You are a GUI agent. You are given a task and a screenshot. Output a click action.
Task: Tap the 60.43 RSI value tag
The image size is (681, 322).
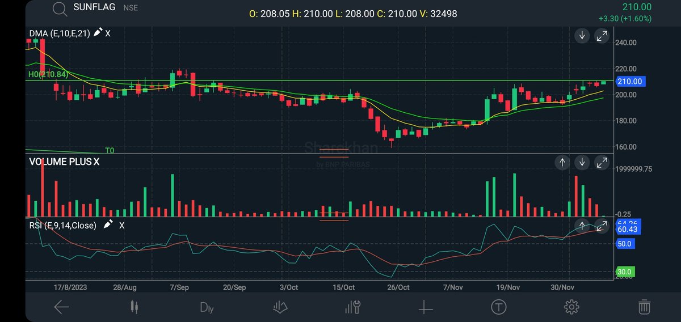tap(628, 230)
